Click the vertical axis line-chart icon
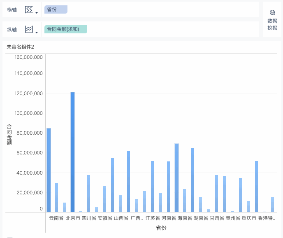Viewport: 283px width, 238px height. [29, 29]
